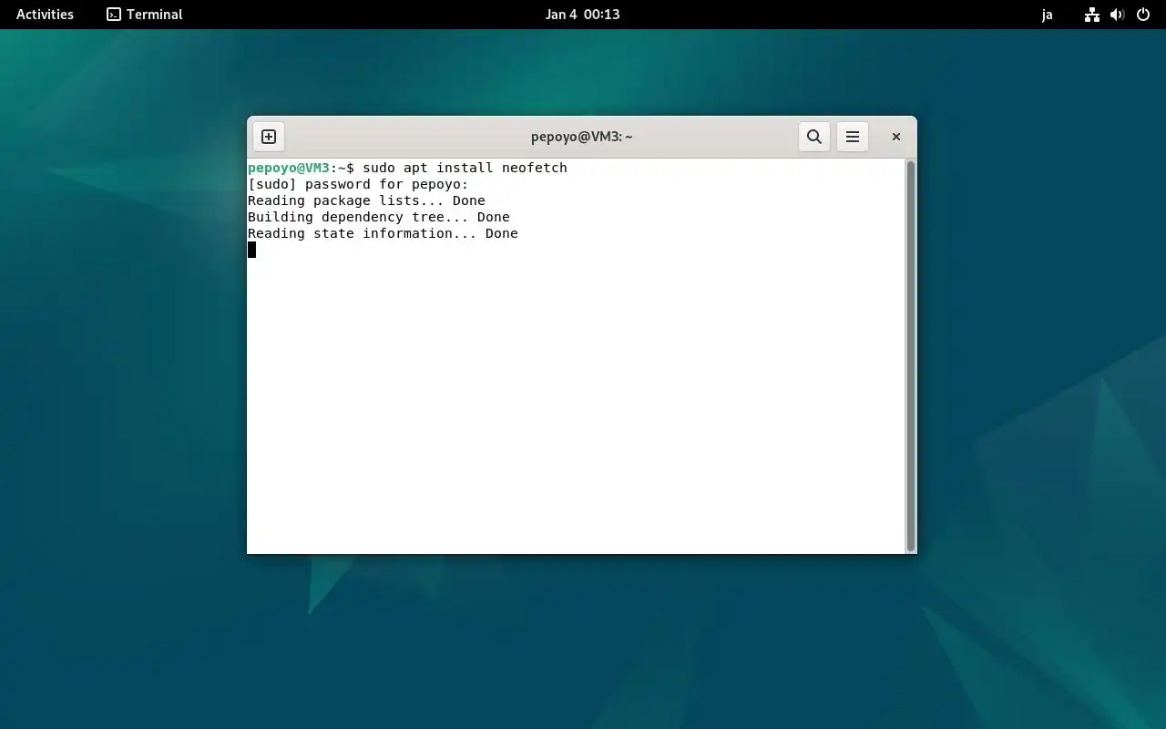Open the Activities overview
This screenshot has height=729, width=1166.
point(45,15)
